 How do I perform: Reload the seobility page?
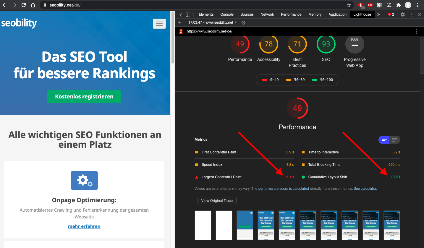coord(24,5)
